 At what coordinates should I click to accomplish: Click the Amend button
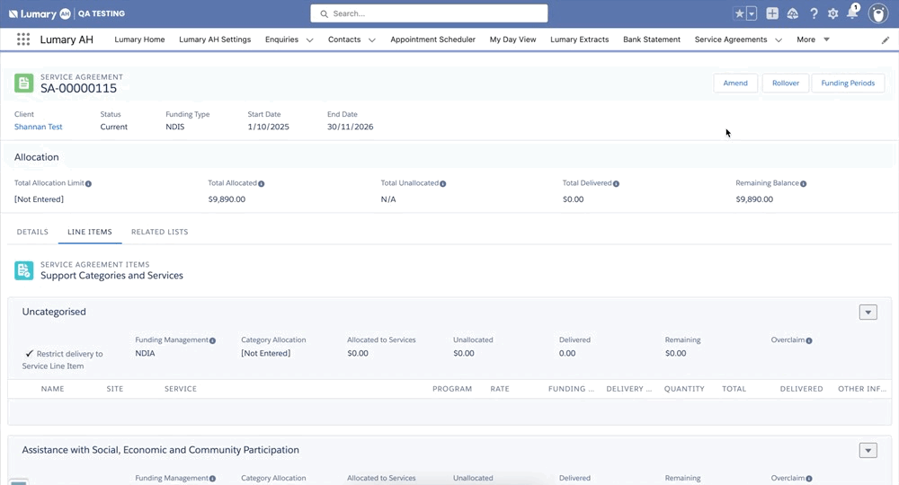735,83
